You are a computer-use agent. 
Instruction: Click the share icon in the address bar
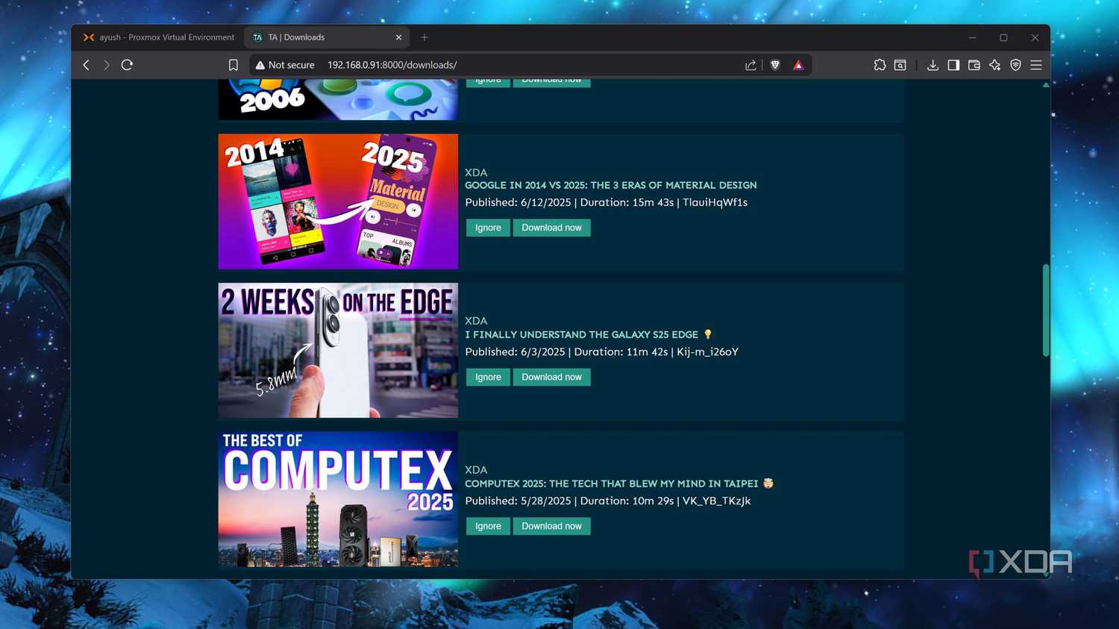click(x=750, y=65)
